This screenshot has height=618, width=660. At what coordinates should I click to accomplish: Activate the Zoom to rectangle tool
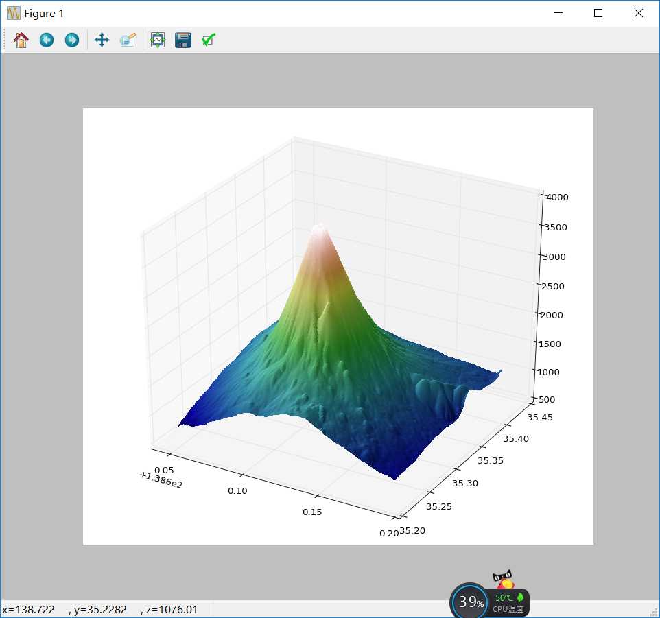(x=128, y=40)
